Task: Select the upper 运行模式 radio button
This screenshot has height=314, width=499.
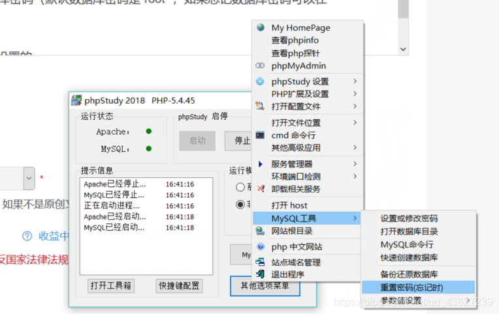Action: click(x=240, y=187)
